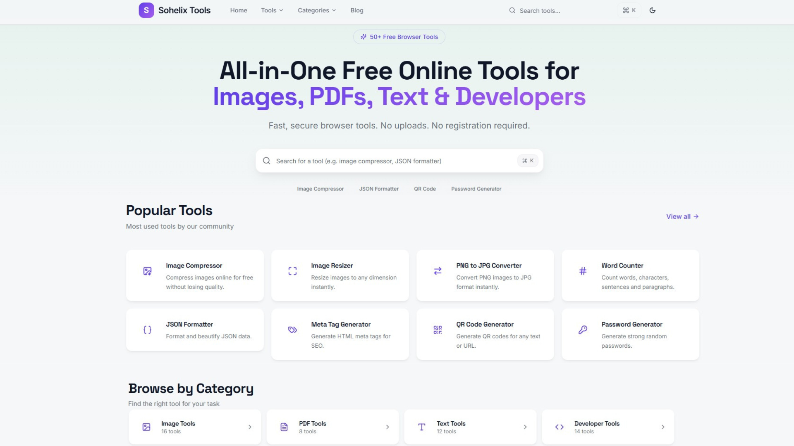
Task: Go to the Home nav item
Action: pos(239,10)
